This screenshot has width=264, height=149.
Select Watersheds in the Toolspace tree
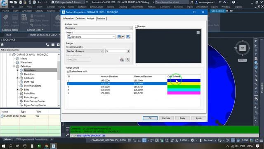coord(26,62)
